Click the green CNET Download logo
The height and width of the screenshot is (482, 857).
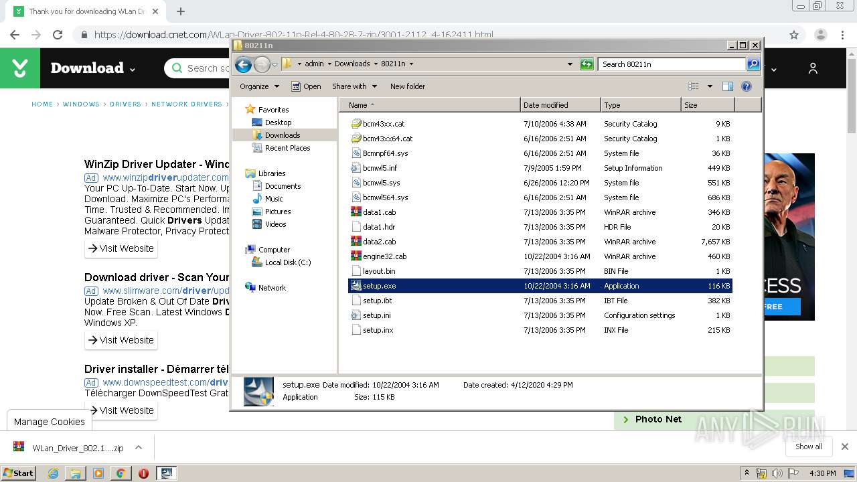click(20, 68)
